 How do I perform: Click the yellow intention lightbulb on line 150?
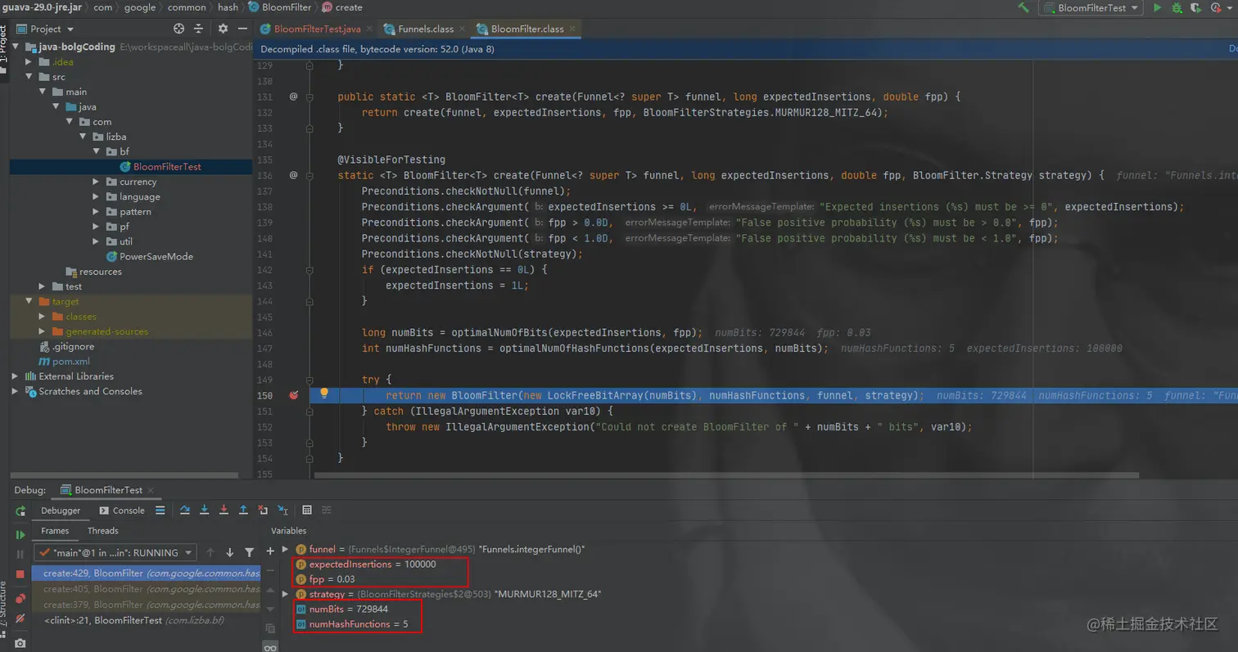pyautogui.click(x=324, y=393)
